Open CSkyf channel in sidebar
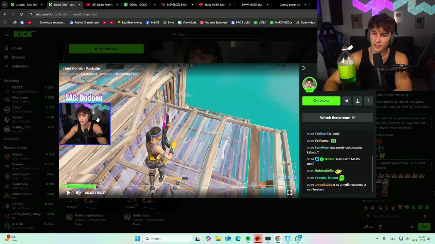Viewport: 435px width, 244px height. point(29,109)
